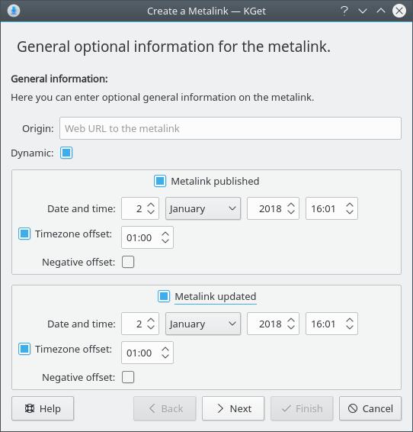Decrease the published timezone offset 01:00 spinbox
Viewport: 413px width, 432px height.
coord(165,240)
